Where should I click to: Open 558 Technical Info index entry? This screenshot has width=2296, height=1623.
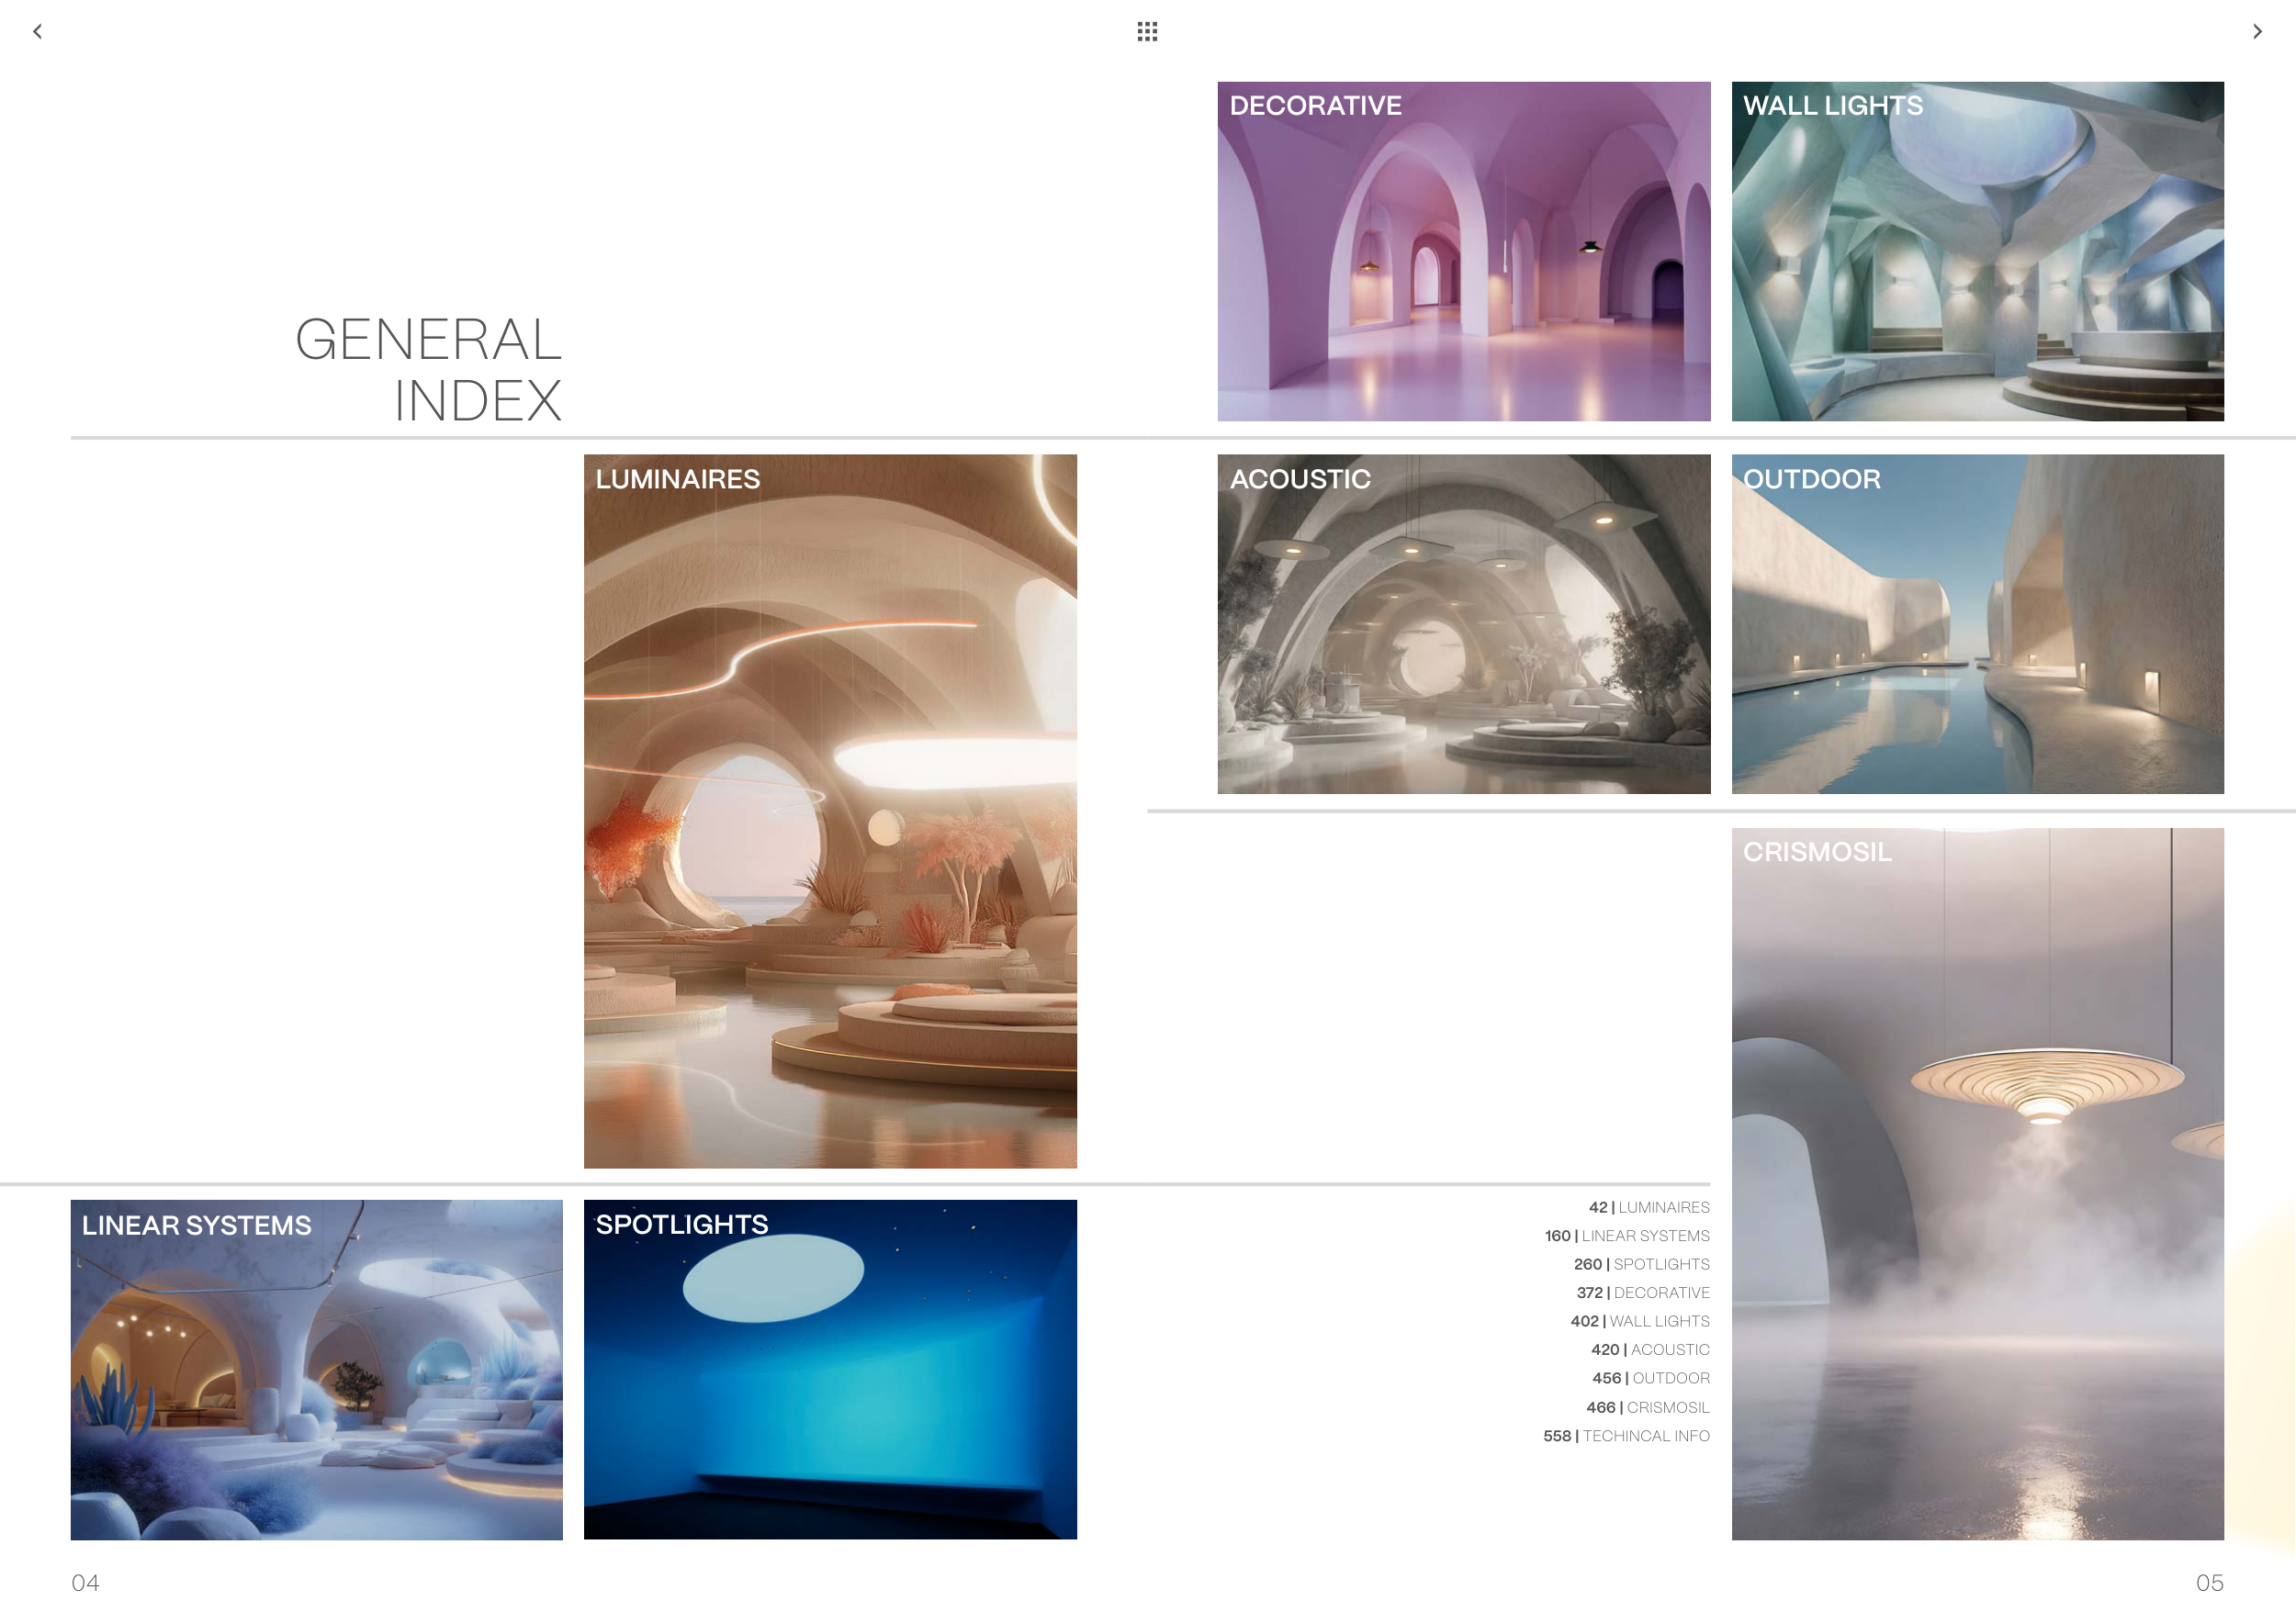pyautogui.click(x=1626, y=1436)
